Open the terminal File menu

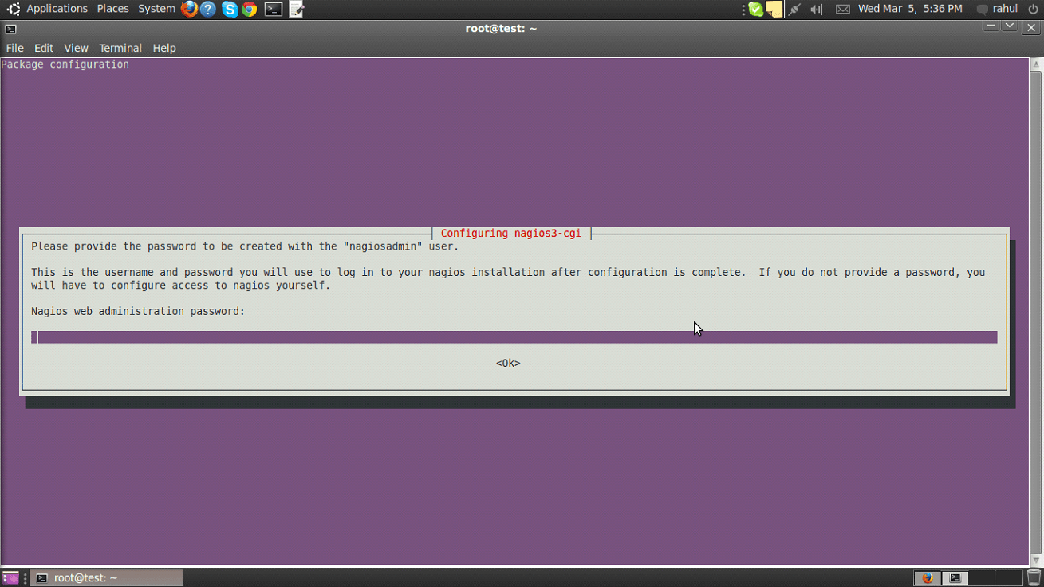[14, 48]
